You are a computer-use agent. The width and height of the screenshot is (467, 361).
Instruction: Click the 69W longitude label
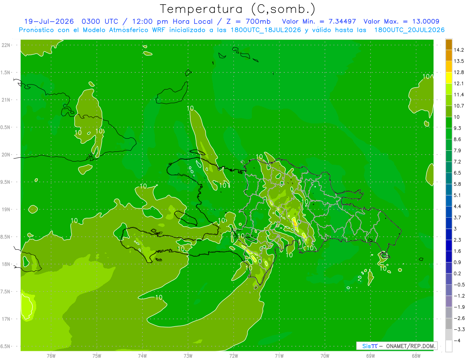370,356
